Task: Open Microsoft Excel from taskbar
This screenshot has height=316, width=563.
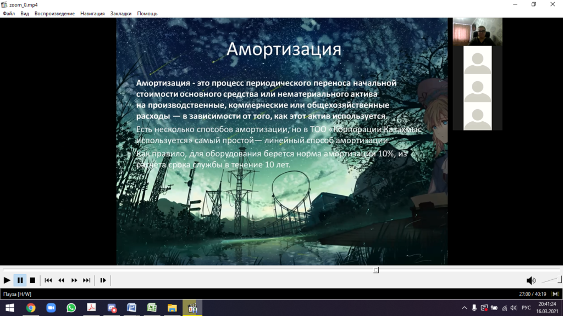Action: (152, 308)
